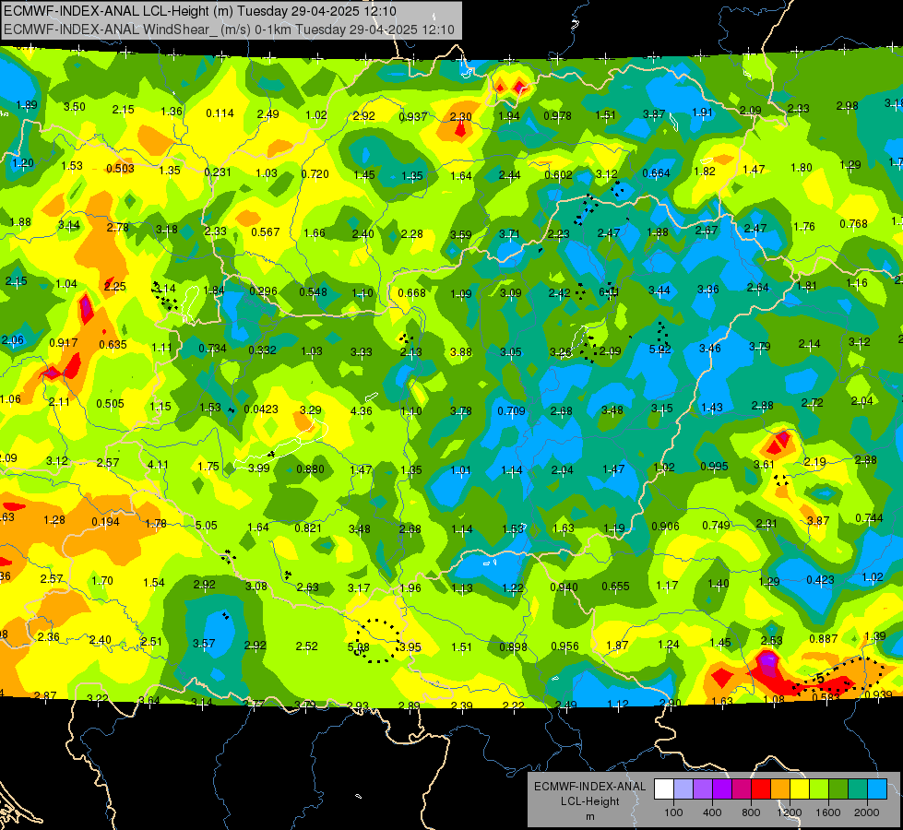Click the wind shear value 0.664
The height and width of the screenshot is (830, 903).
coord(656,172)
